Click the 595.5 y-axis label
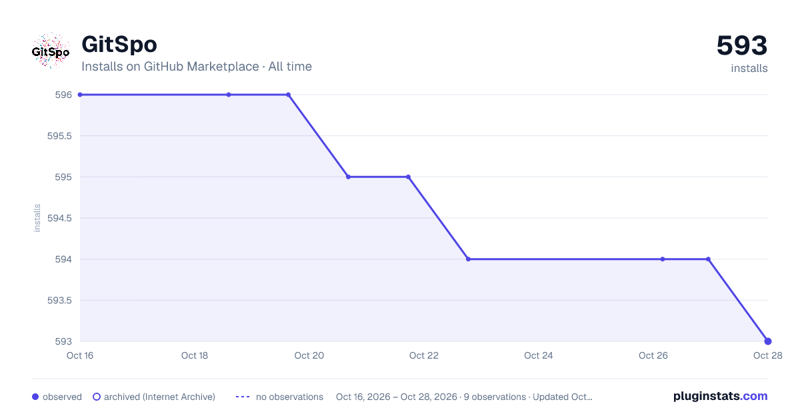 pos(59,136)
